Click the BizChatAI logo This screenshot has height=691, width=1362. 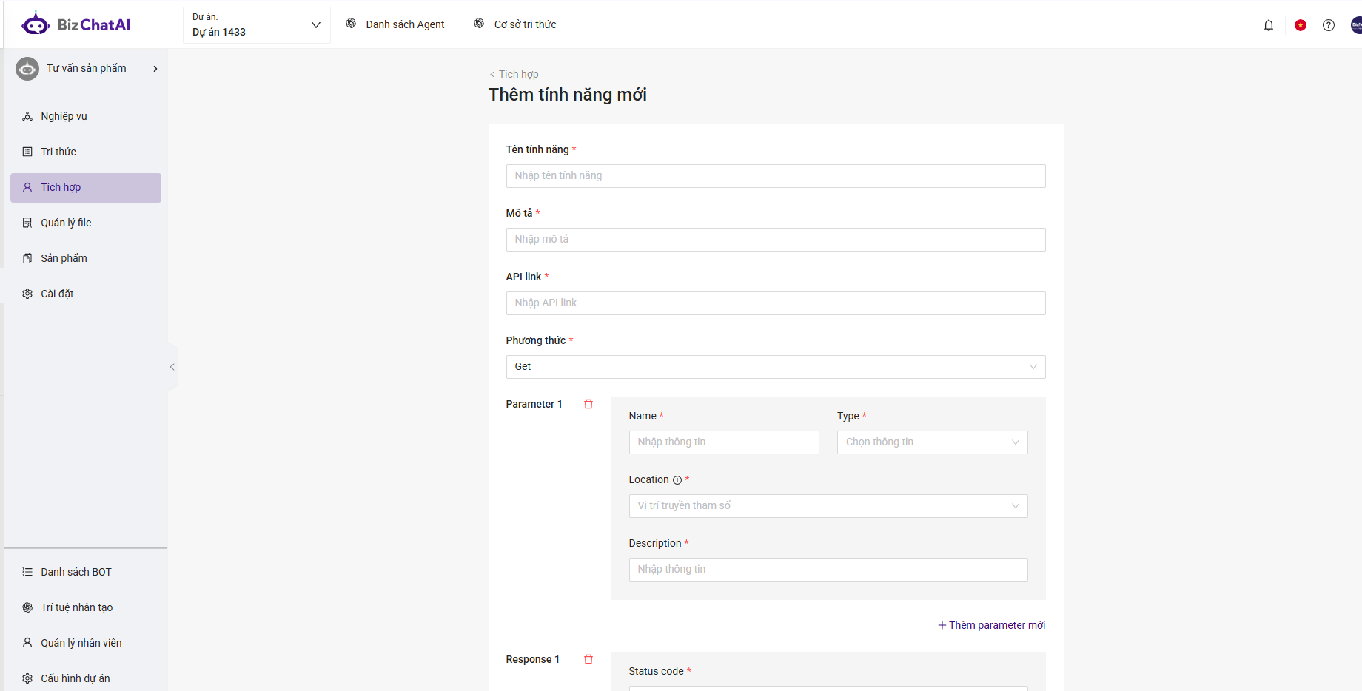pyautogui.click(x=76, y=24)
